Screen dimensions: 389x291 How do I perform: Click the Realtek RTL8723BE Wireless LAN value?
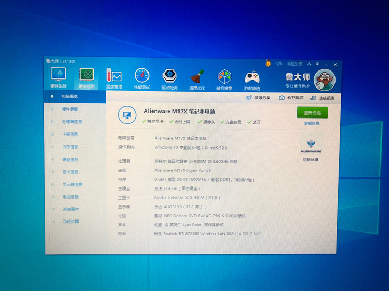pos(207,234)
